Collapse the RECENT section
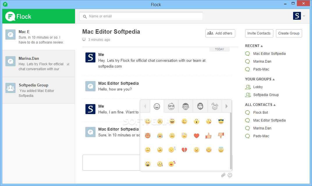 [262, 46]
